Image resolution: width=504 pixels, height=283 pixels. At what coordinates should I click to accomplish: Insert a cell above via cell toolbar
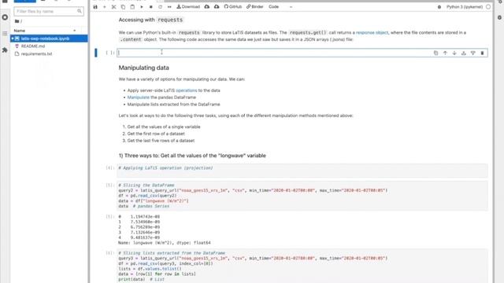pos(464,53)
